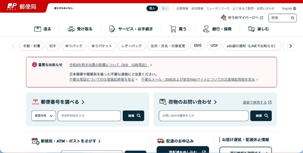Open the 都道府県 dropdown
Viewport: 303px width, 153px height.
tap(44, 116)
